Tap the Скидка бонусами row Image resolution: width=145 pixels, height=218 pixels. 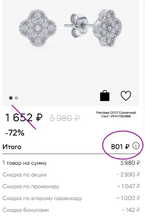[71, 210]
